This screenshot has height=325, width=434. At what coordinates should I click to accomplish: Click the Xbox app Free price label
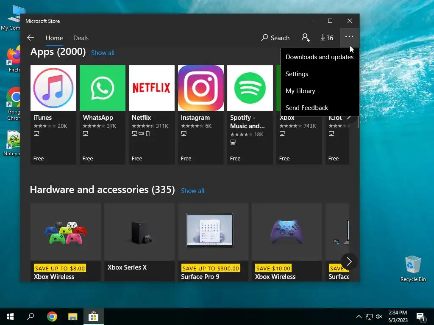click(x=284, y=158)
